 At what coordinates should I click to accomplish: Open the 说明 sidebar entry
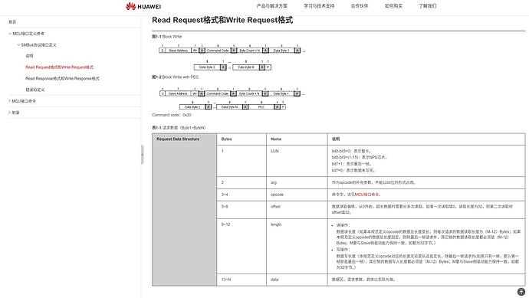29,56
